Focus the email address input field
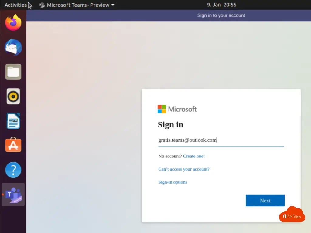Screen dimensions: 311x233 [221, 140]
